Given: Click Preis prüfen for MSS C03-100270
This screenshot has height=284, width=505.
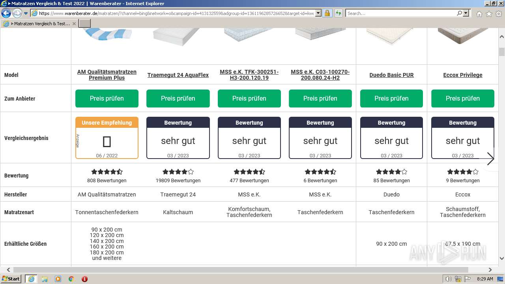Looking at the screenshot, I should pyautogui.click(x=320, y=98).
